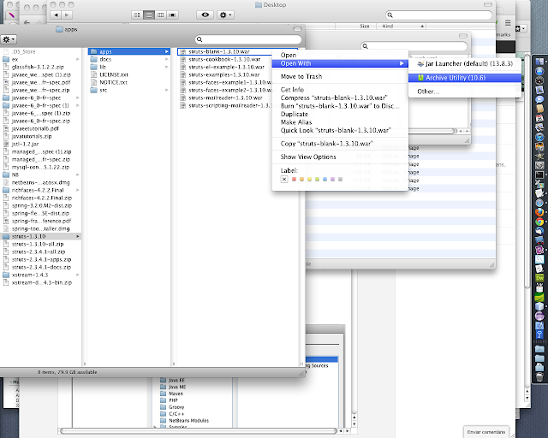Select struts-examples-1.3.10.war file
548x438 pixels.
[x=224, y=74]
